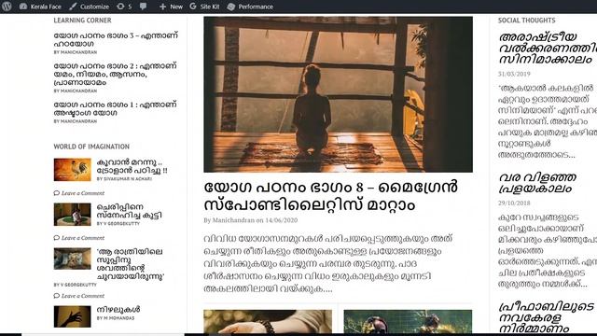View the 5 pending updates
Viewport: 597px width, 336px height.
click(124, 7)
